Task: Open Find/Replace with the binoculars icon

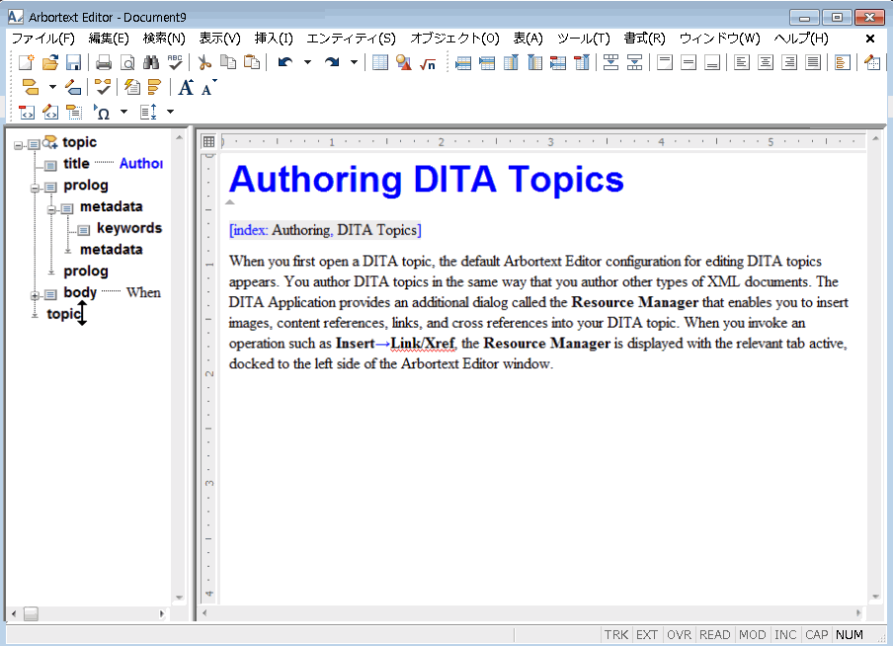Action: (x=151, y=62)
